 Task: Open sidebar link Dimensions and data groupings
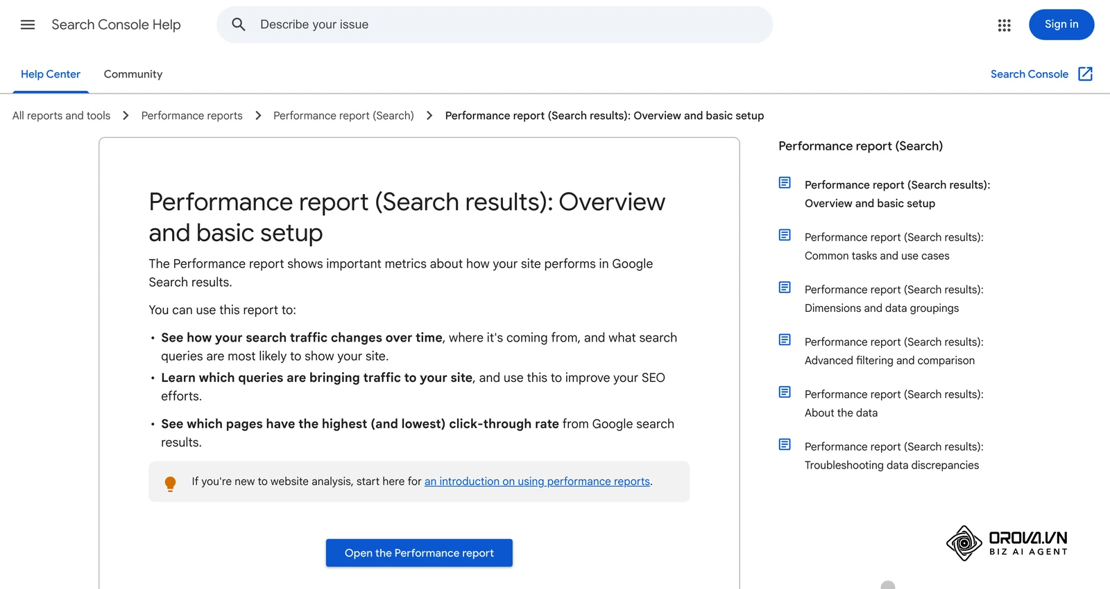894,299
